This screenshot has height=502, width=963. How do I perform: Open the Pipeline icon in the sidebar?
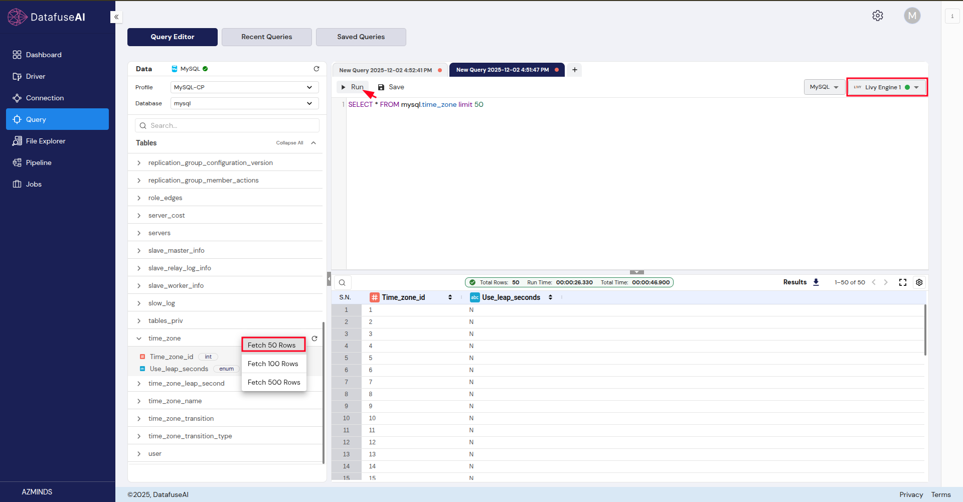pos(17,162)
